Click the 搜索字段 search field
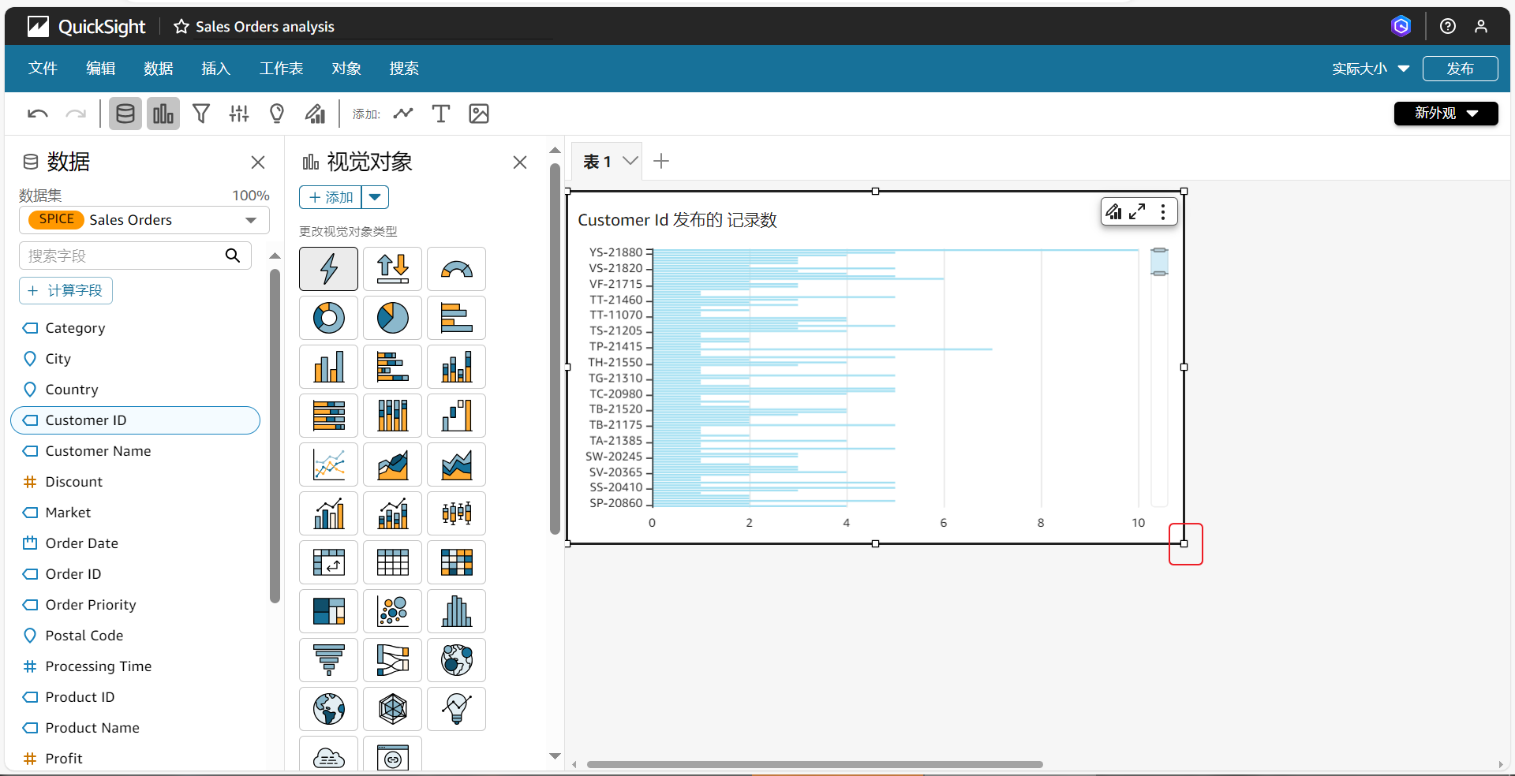1515x776 pixels. (122, 256)
